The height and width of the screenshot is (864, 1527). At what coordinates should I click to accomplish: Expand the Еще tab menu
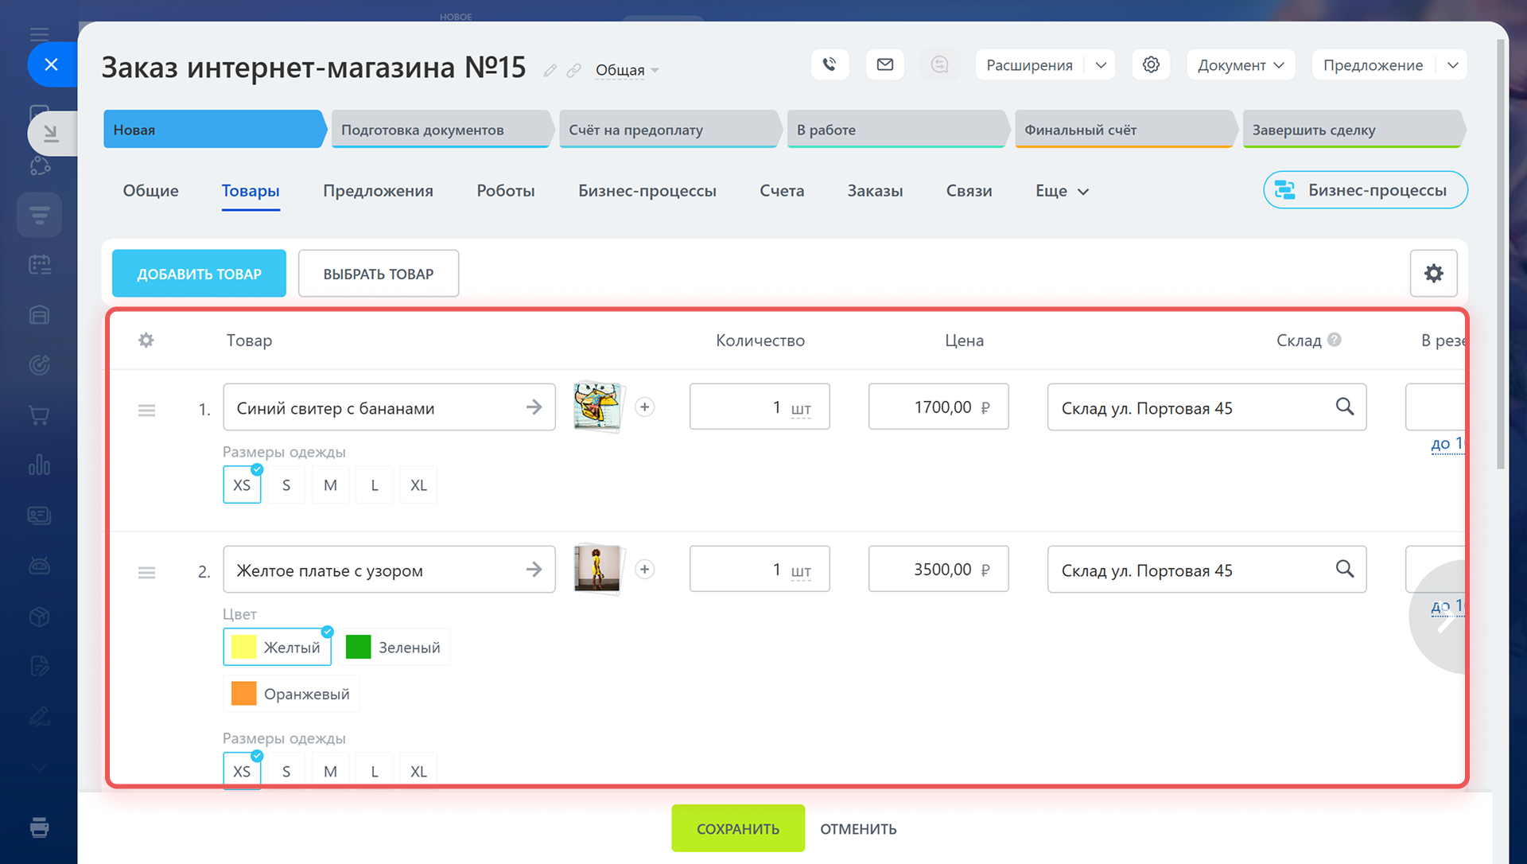[x=1062, y=191]
